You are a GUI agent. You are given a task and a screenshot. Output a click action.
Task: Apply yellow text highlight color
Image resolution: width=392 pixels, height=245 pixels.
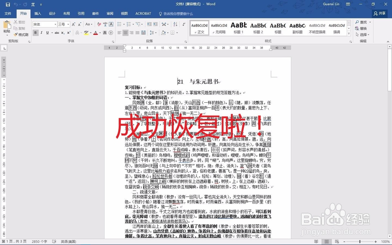(x=86, y=32)
